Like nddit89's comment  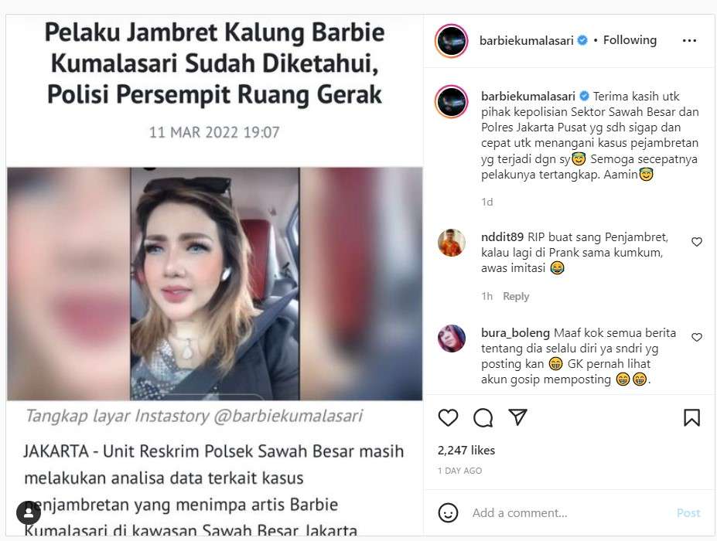[x=696, y=242]
